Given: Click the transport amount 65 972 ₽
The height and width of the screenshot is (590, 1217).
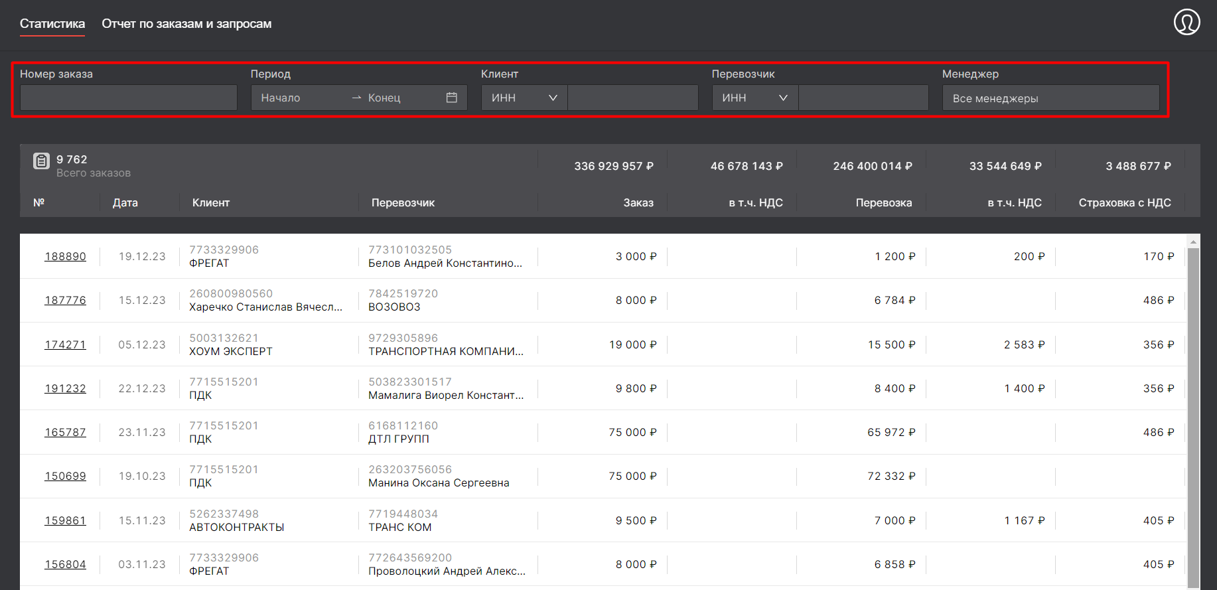Looking at the screenshot, I should 891,432.
